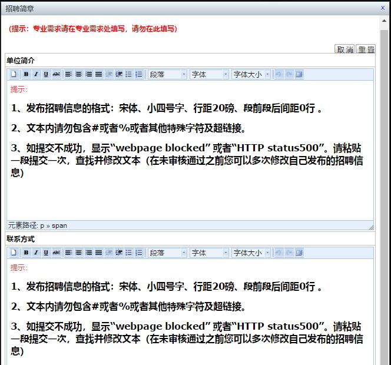Insert numbered list in the 联系方式 editor

tap(139, 253)
